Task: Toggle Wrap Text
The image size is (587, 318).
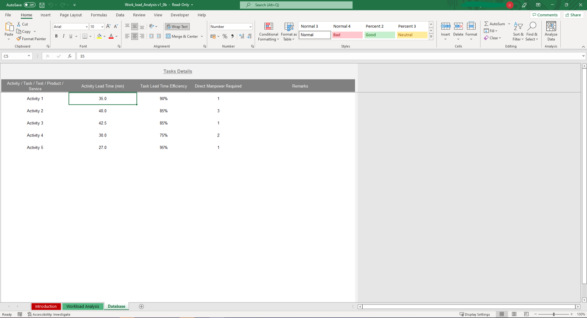Action: [177, 27]
